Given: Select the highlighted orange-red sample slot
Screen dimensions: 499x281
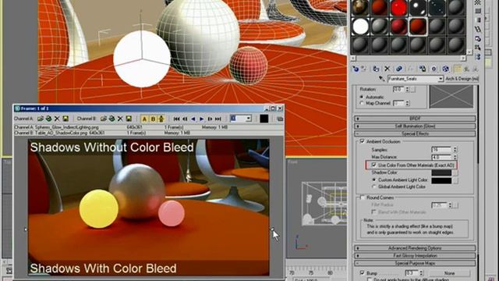Looking at the screenshot, I should pos(418,26).
